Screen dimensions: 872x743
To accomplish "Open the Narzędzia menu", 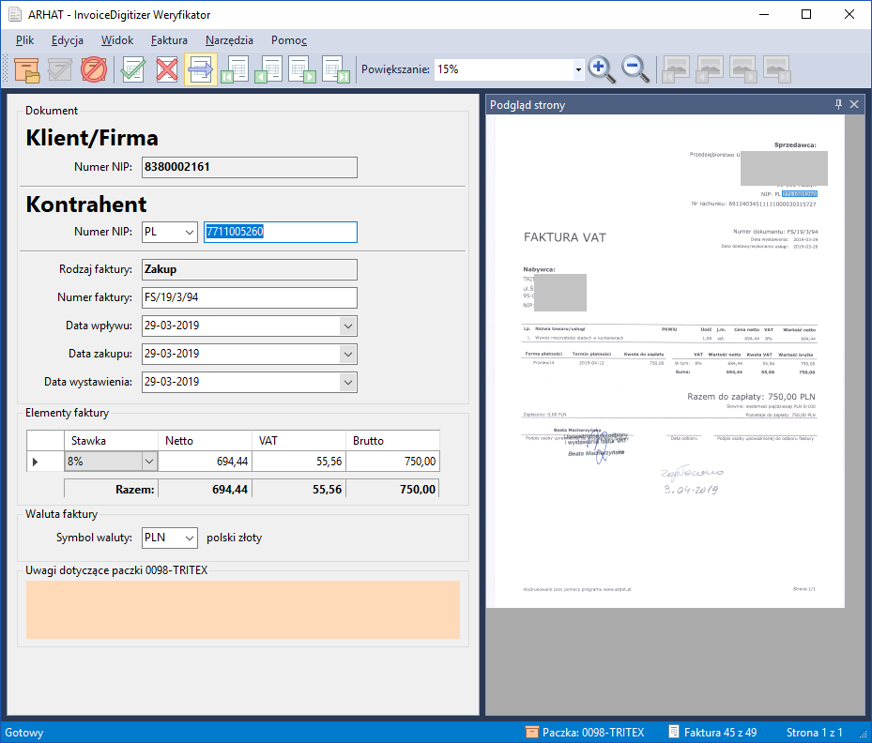I will (x=229, y=40).
